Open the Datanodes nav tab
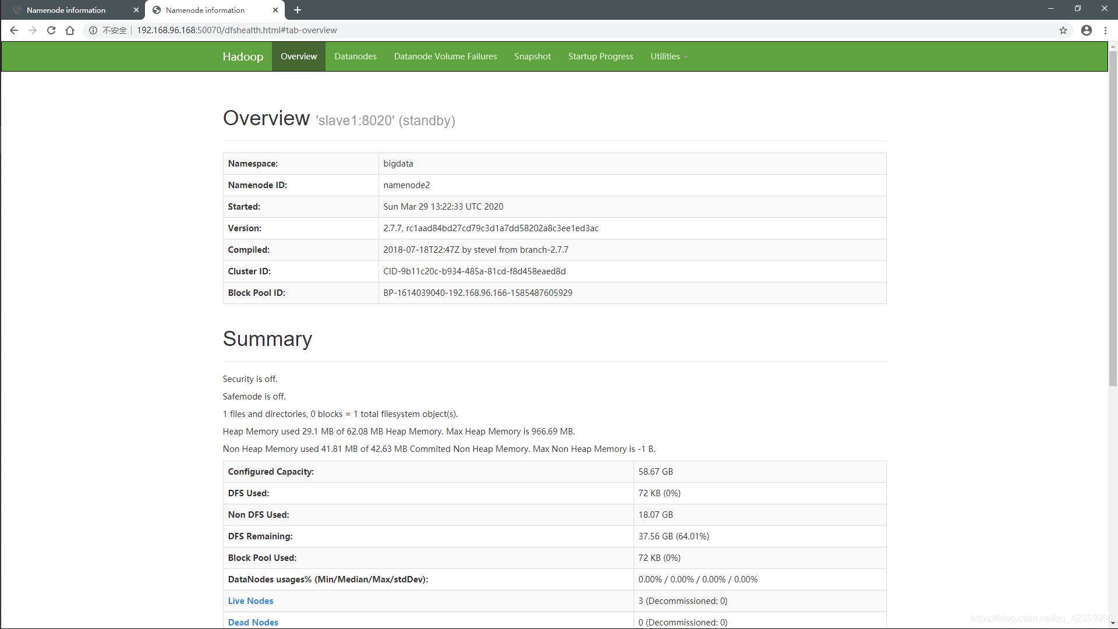This screenshot has height=629, width=1118. [355, 56]
